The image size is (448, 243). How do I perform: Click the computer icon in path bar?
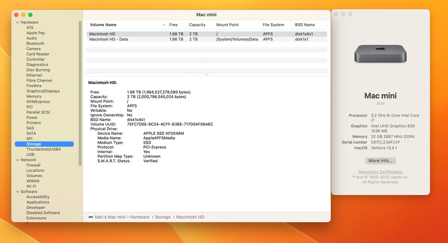90,217
